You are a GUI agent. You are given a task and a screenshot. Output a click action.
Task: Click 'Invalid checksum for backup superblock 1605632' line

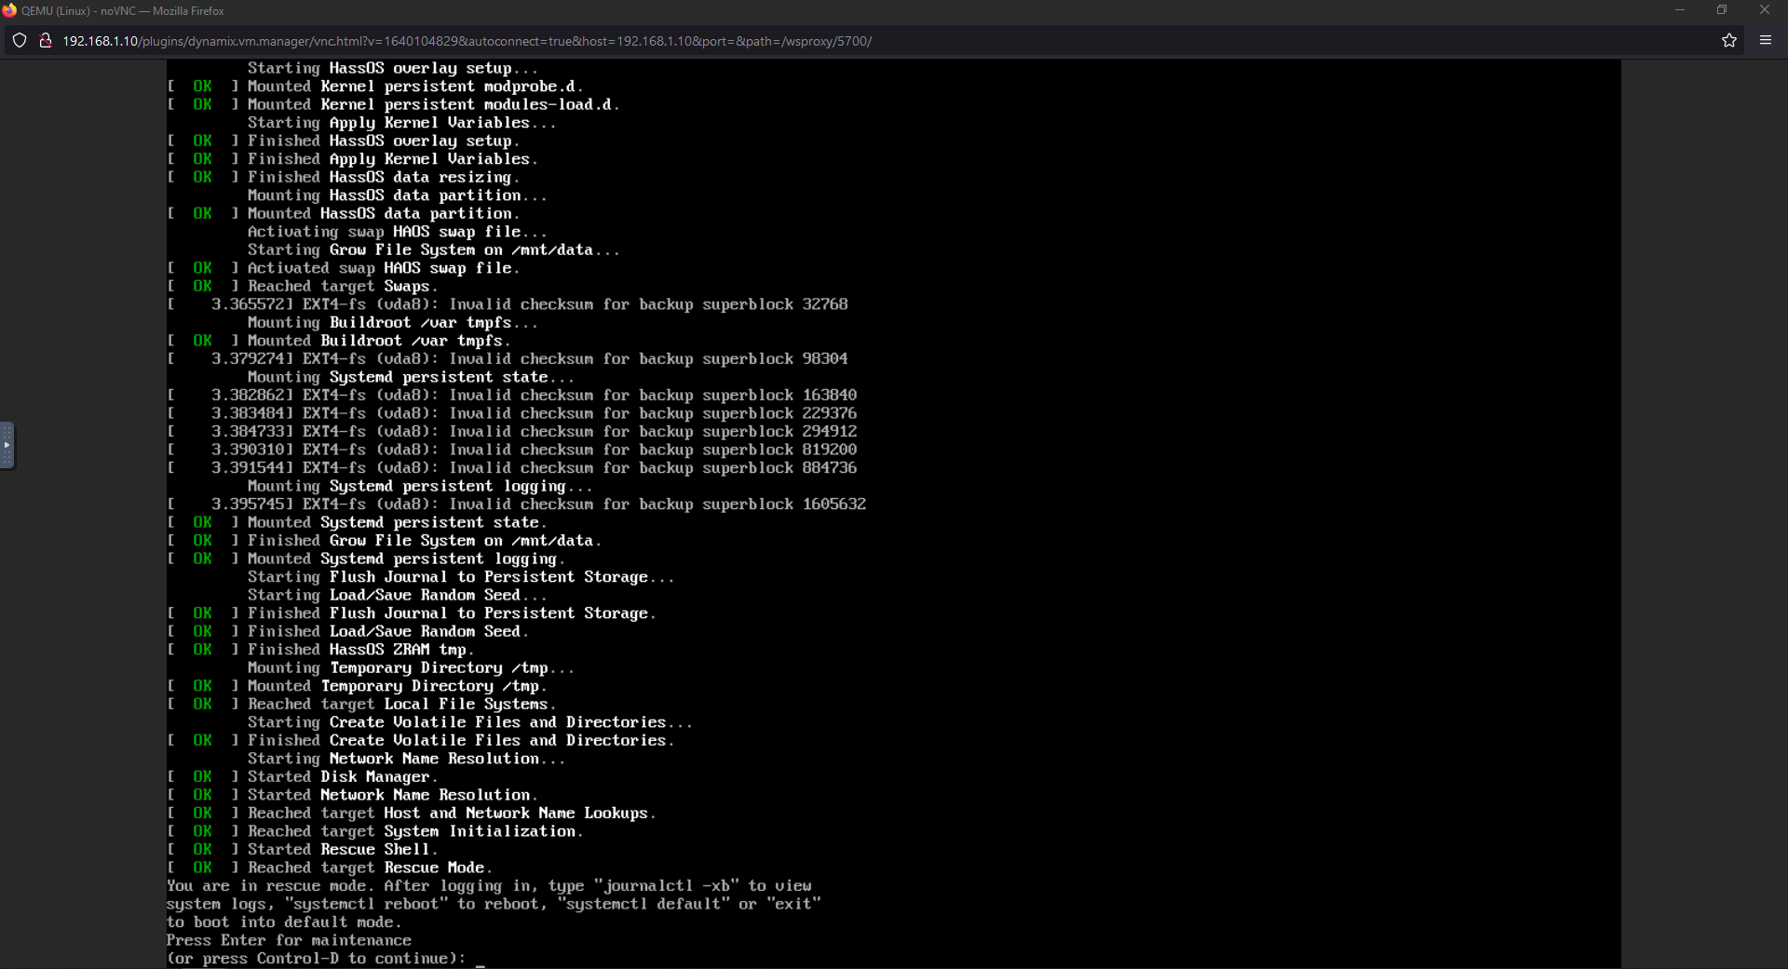click(x=517, y=505)
